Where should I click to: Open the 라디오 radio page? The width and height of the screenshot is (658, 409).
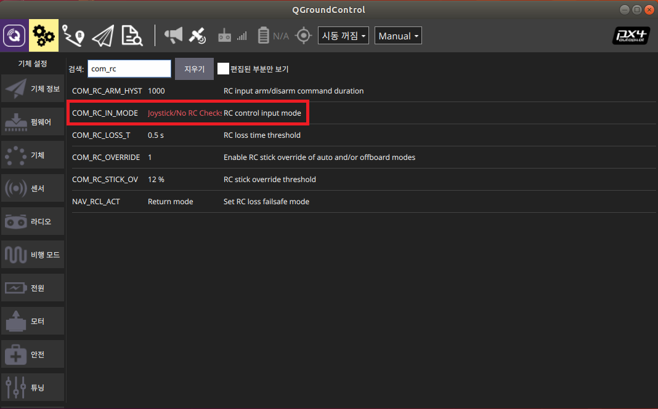pyautogui.click(x=33, y=221)
